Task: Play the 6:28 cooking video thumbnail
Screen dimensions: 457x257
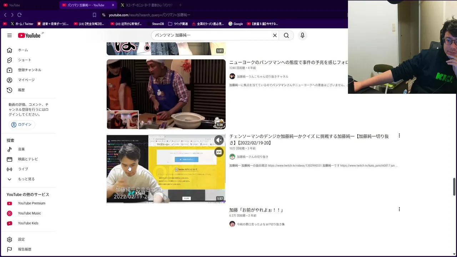Action: pos(166,94)
